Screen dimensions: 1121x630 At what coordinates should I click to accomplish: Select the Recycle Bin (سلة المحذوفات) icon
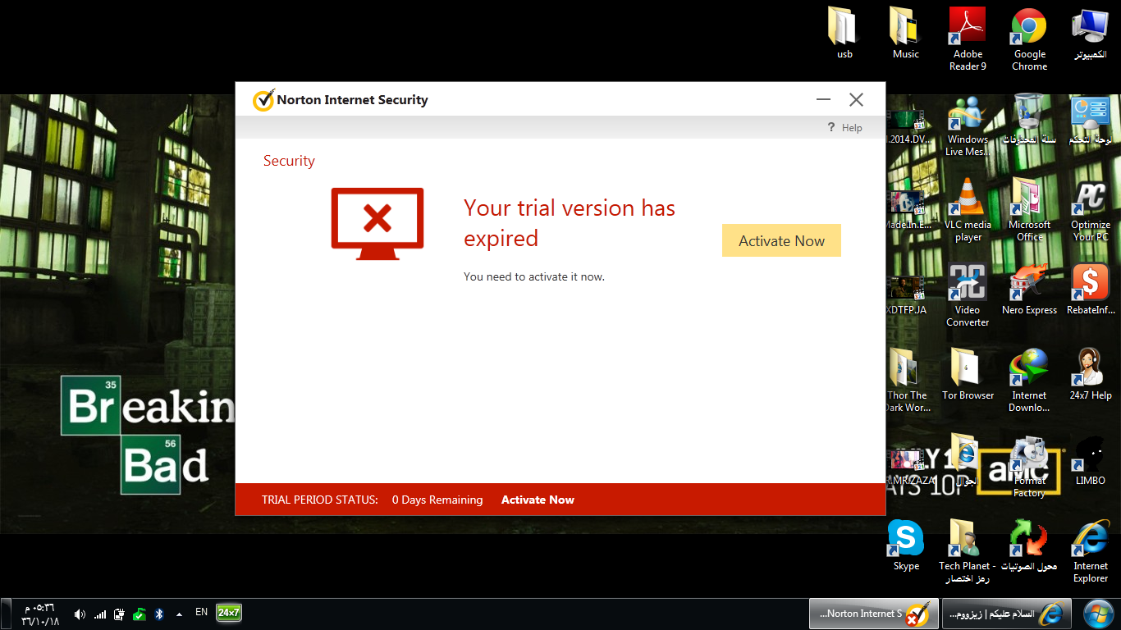[1029, 120]
